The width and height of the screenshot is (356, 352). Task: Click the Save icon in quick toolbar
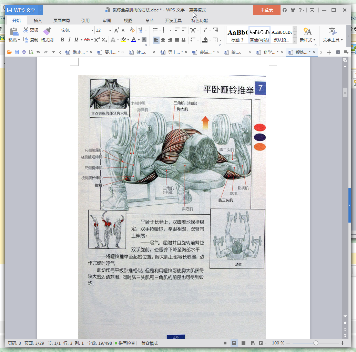17,52
